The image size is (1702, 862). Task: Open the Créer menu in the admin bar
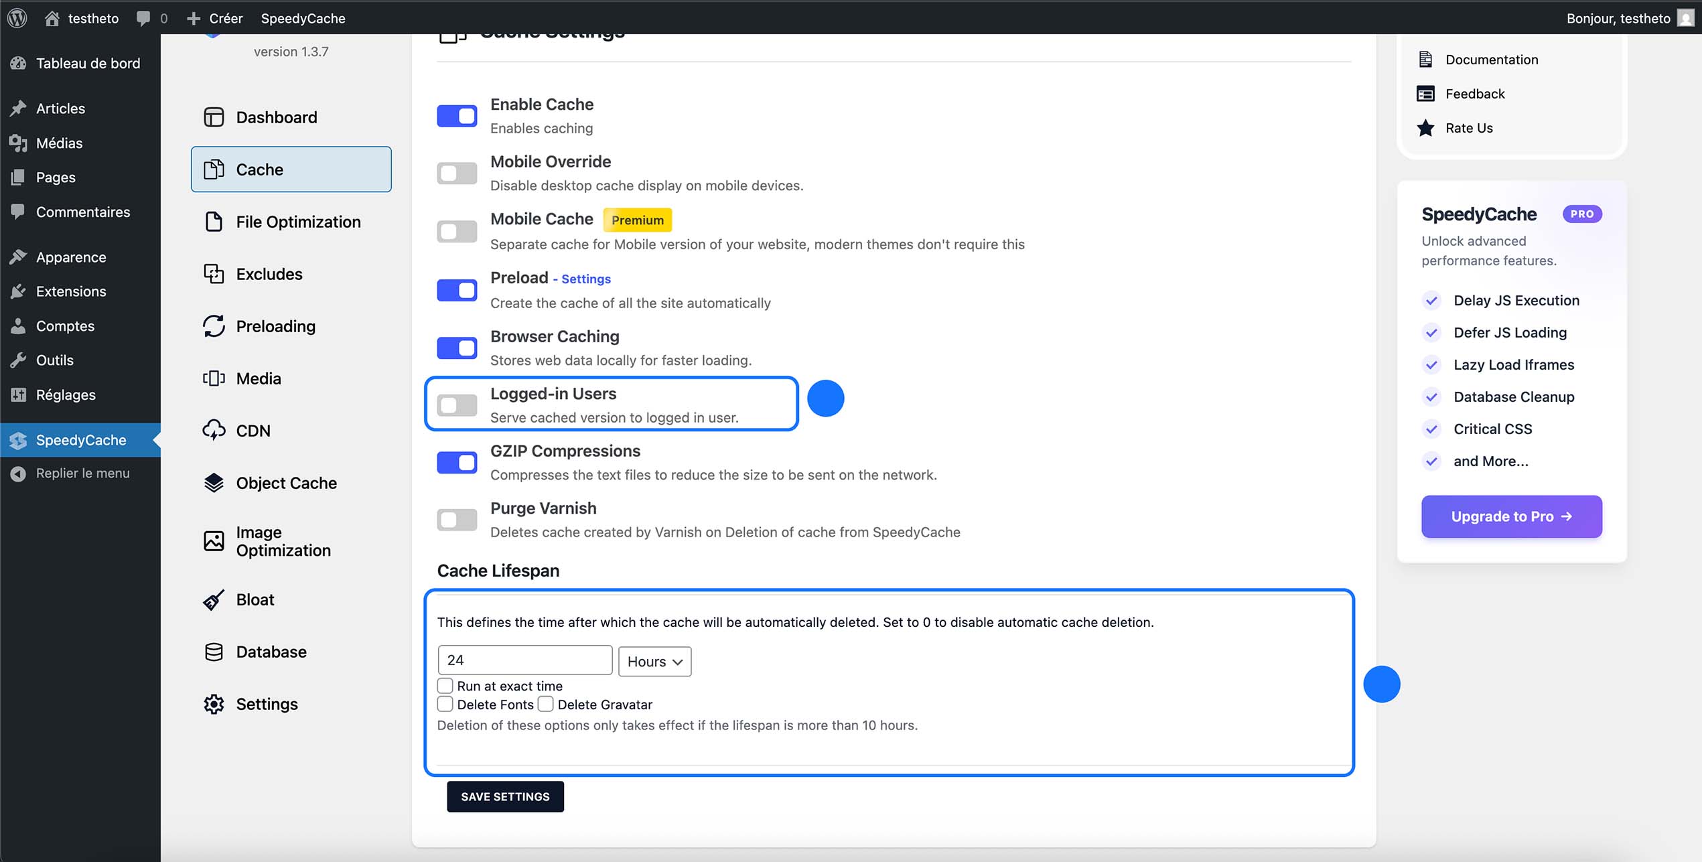[x=214, y=18]
